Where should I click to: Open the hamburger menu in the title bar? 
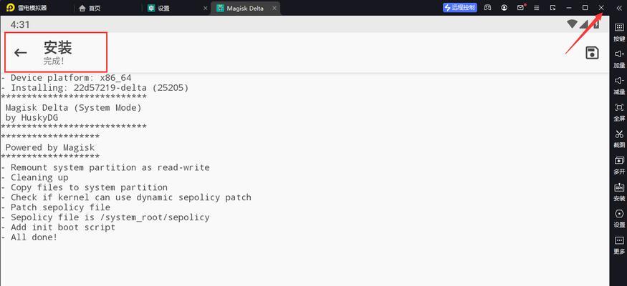(537, 8)
